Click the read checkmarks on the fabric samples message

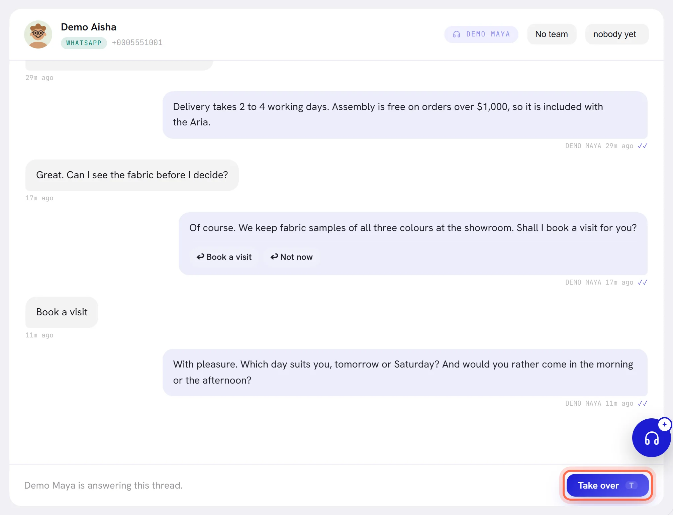tap(642, 282)
